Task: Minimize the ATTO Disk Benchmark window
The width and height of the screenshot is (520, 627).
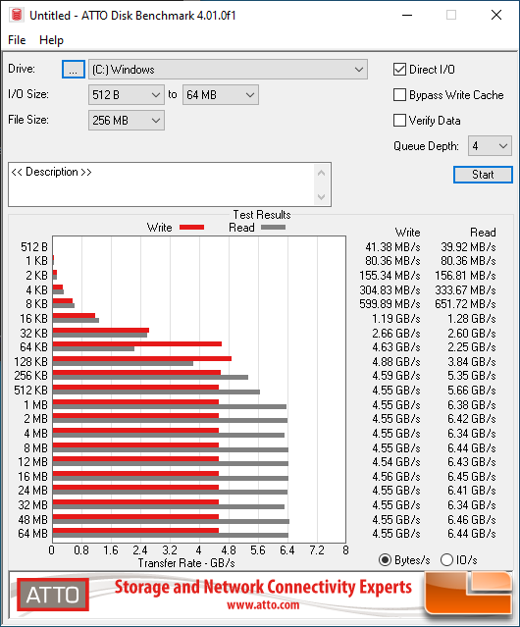Action: [x=407, y=15]
